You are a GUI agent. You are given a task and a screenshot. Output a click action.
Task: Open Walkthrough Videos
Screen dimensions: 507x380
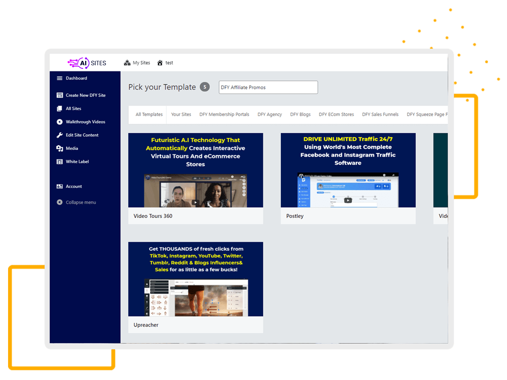point(85,122)
